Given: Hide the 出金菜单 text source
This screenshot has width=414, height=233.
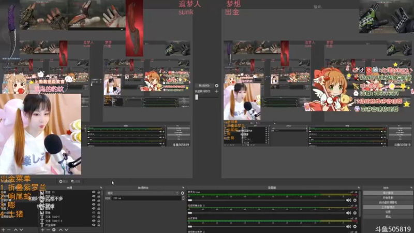Looking at the screenshot, I should (x=94, y=225).
